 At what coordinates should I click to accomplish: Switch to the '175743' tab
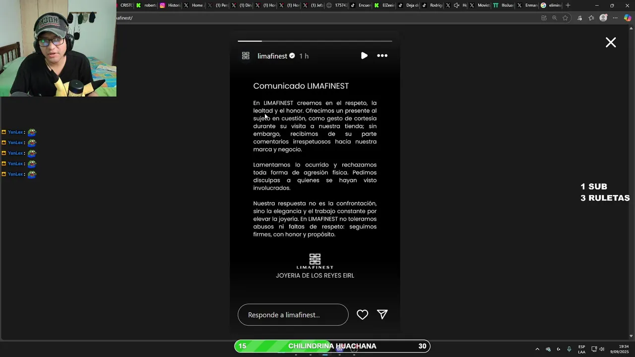[337, 5]
